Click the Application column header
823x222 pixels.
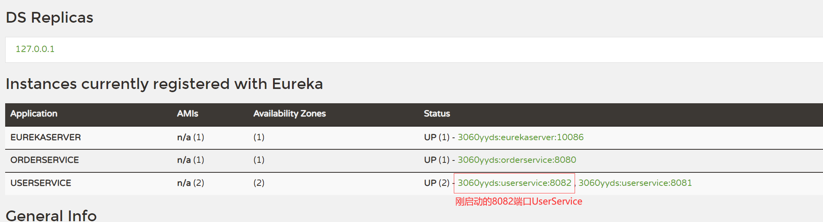click(34, 114)
